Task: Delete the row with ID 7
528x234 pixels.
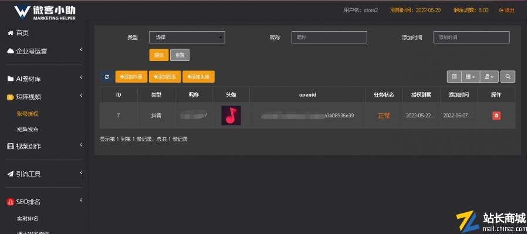Action: click(x=496, y=116)
